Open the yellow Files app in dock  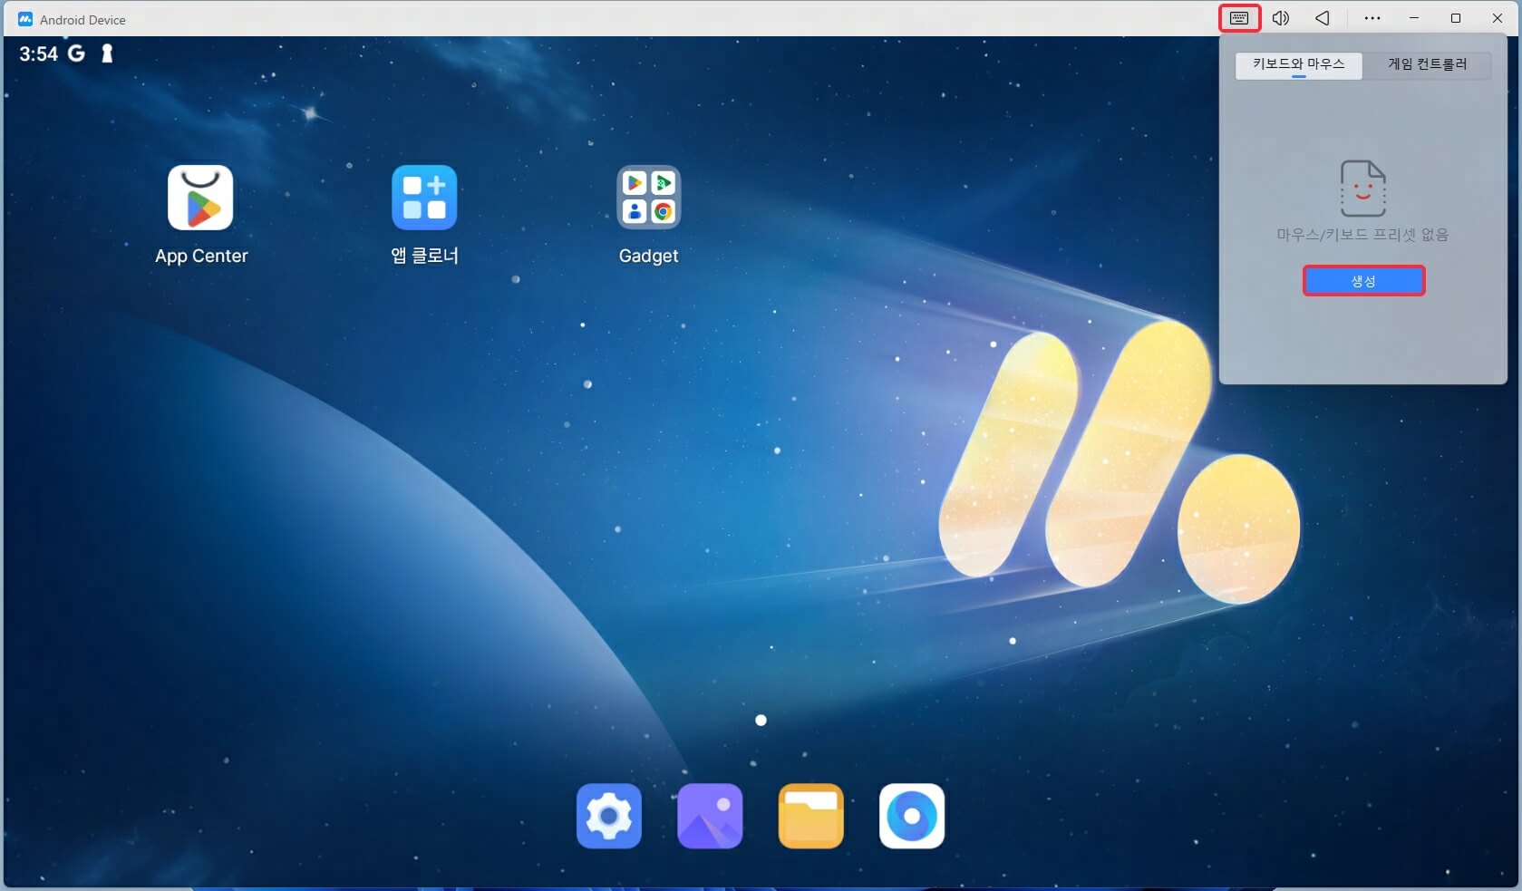(x=810, y=816)
